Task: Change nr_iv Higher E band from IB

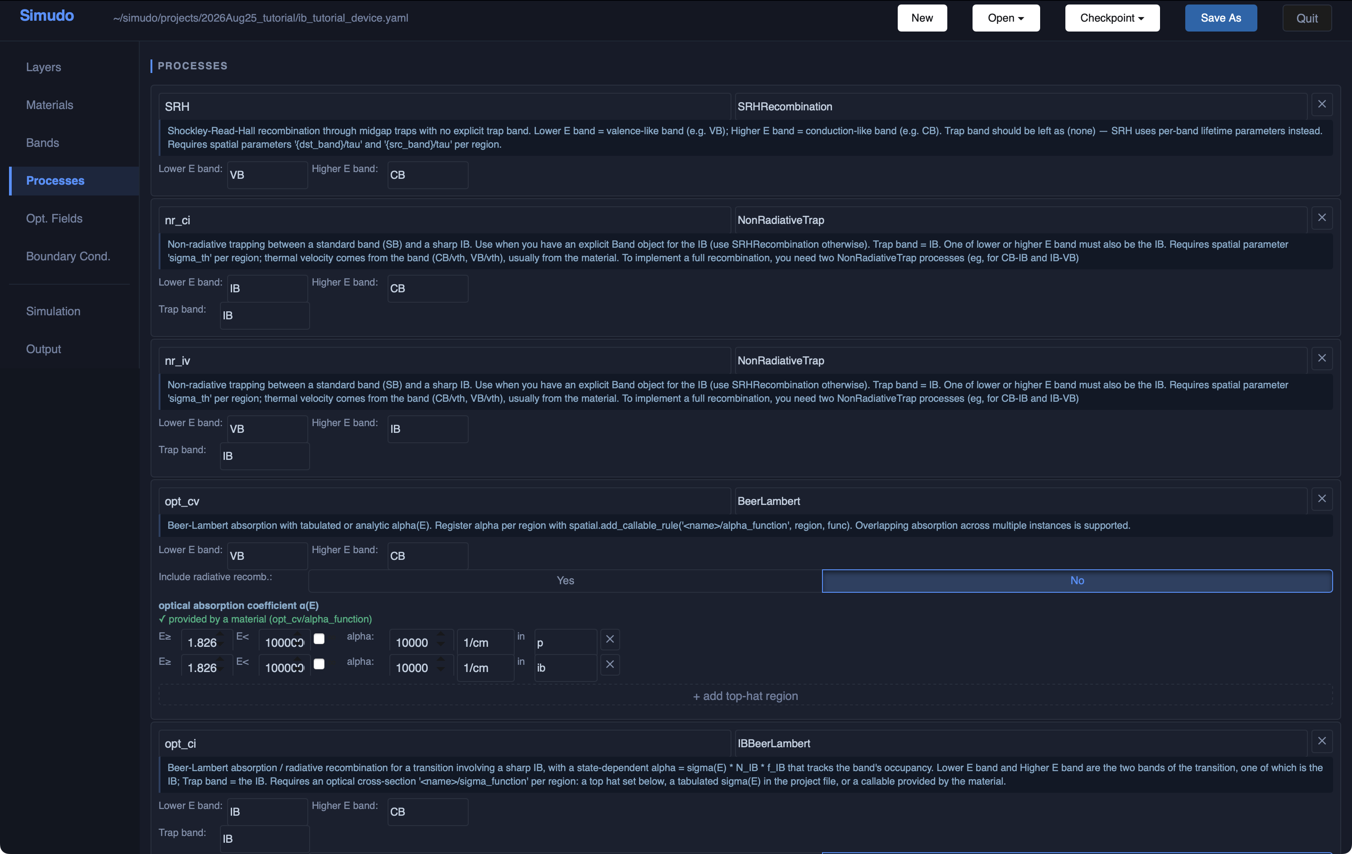Action: point(427,429)
